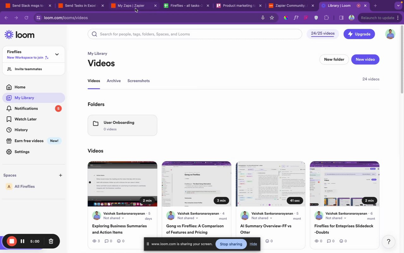Click the search field for Looms
This screenshot has width=404, height=253.
coord(195,34)
